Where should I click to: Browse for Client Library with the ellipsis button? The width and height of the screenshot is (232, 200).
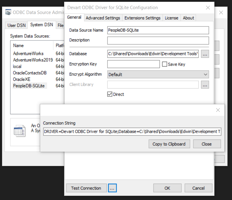[x=205, y=84]
